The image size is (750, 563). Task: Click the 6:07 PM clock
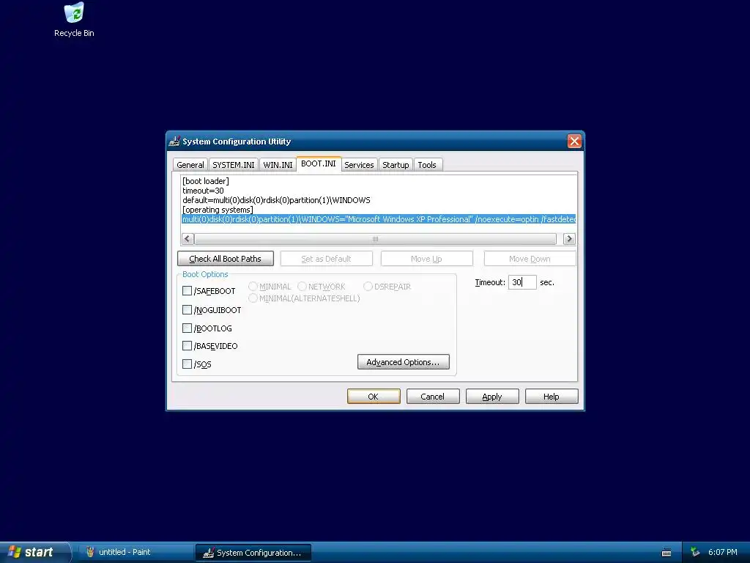[x=722, y=553]
